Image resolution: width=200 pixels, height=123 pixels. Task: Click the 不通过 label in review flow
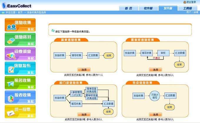156,58
